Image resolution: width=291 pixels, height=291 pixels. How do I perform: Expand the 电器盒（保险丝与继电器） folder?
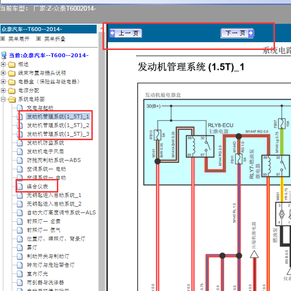pyautogui.click(x=3, y=81)
